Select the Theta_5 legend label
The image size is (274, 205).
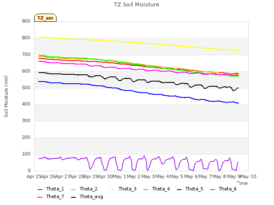point(194,189)
